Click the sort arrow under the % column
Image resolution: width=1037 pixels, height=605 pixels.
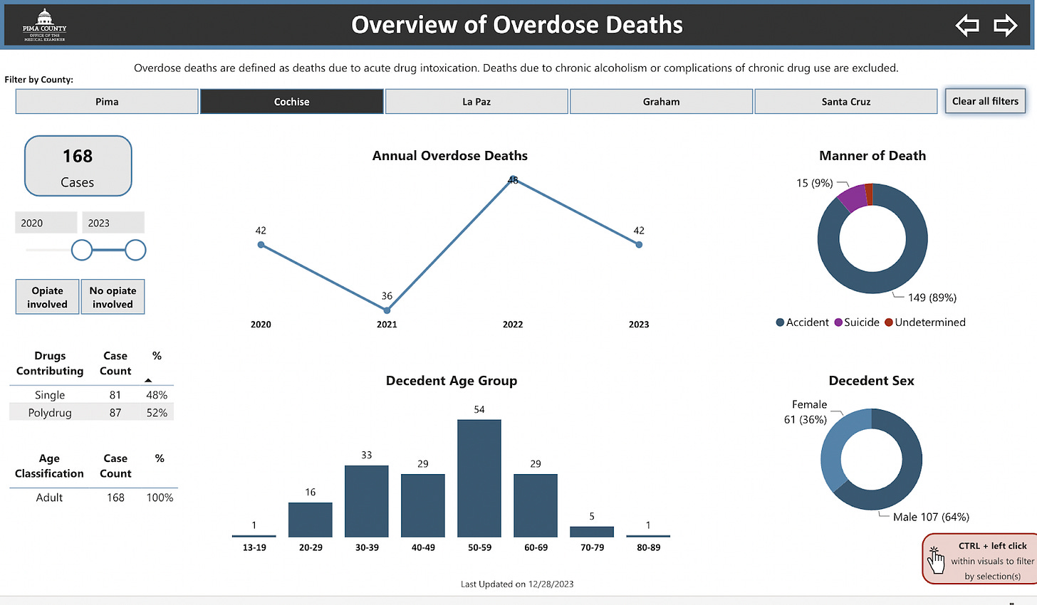[x=148, y=380]
